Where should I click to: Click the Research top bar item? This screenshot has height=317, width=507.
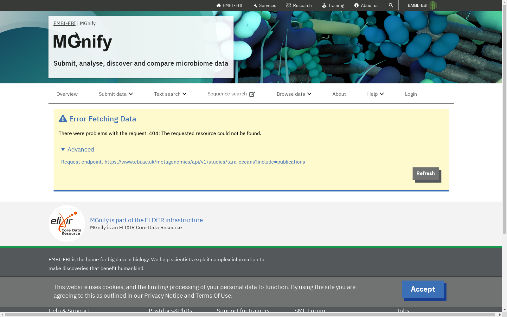(x=299, y=5)
